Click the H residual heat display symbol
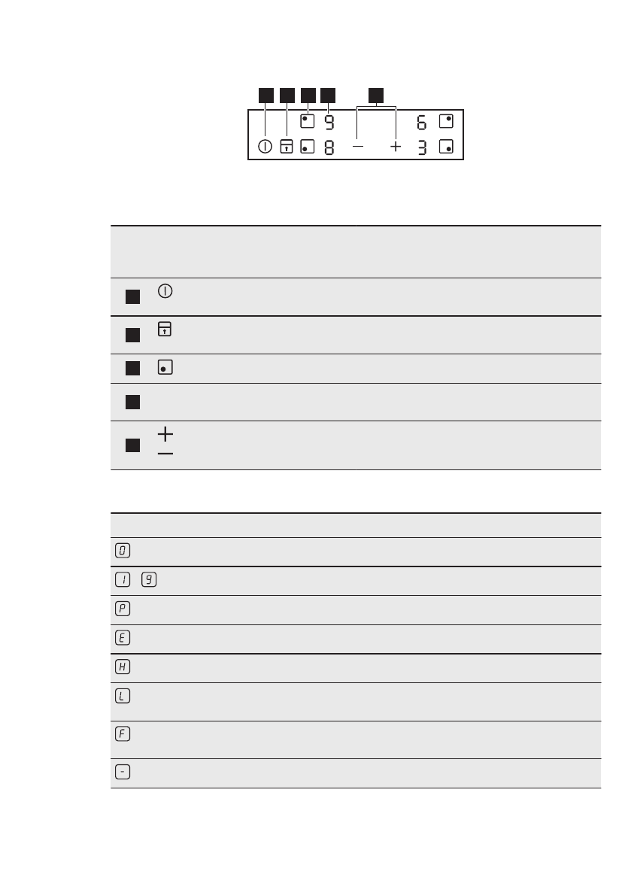The image size is (631, 896). pyautogui.click(x=123, y=667)
